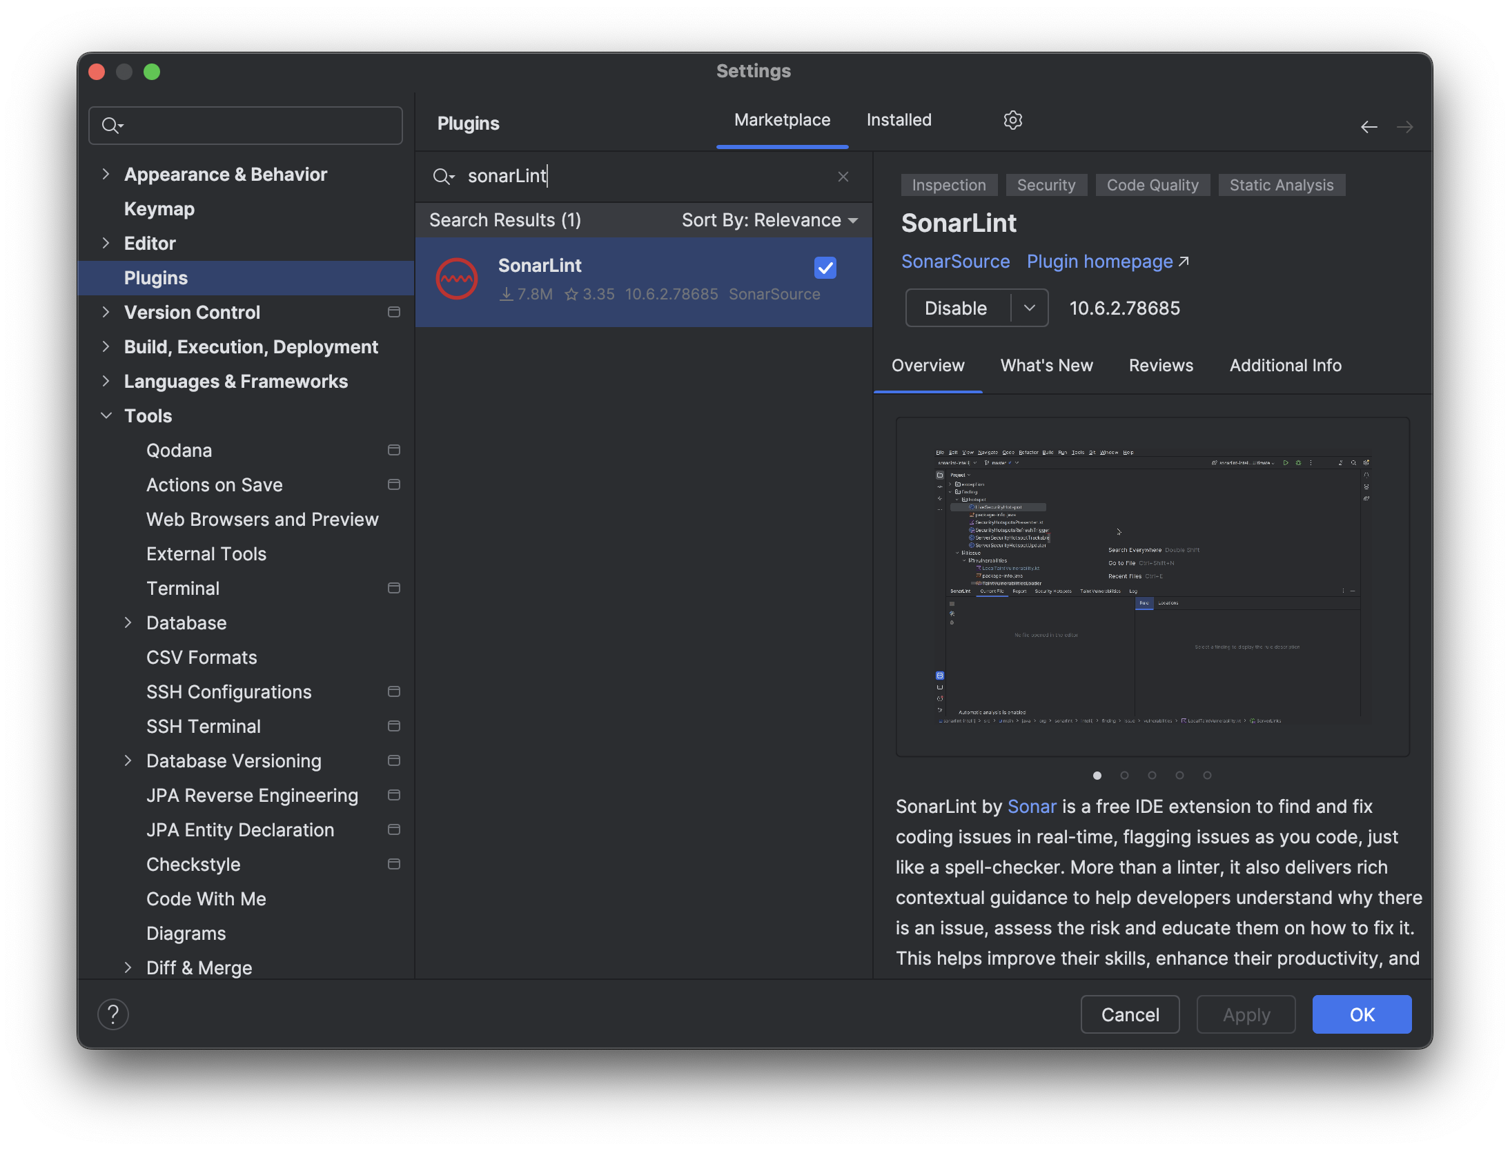Go forward with the right arrow
This screenshot has height=1151, width=1510.
pyautogui.click(x=1404, y=127)
